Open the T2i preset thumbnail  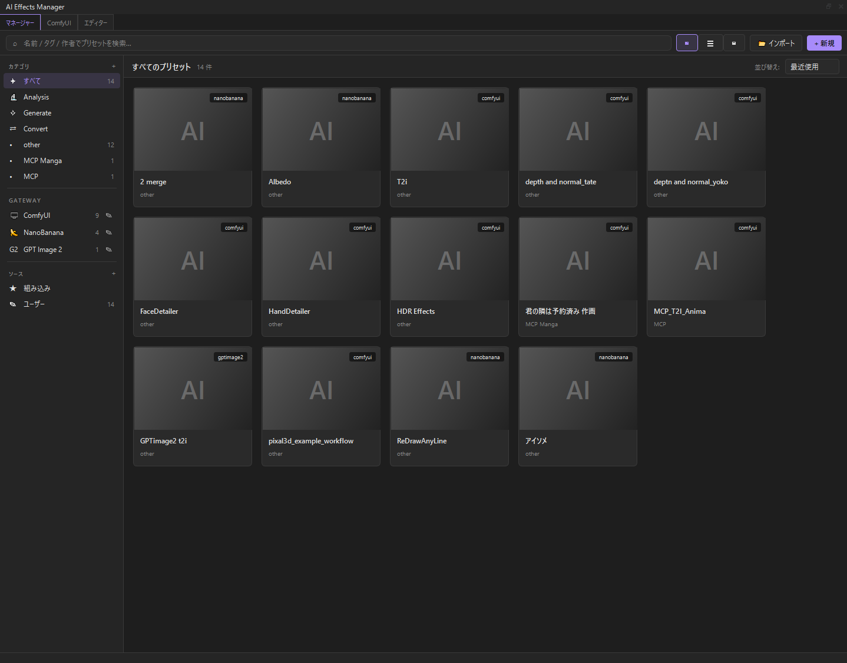(449, 130)
